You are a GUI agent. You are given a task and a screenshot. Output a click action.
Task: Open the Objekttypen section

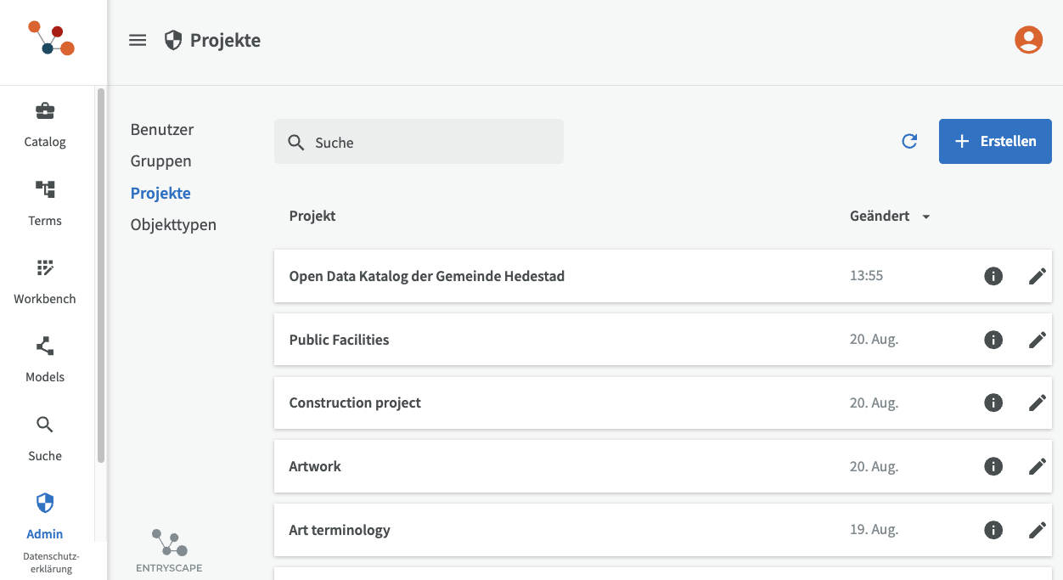click(x=173, y=225)
